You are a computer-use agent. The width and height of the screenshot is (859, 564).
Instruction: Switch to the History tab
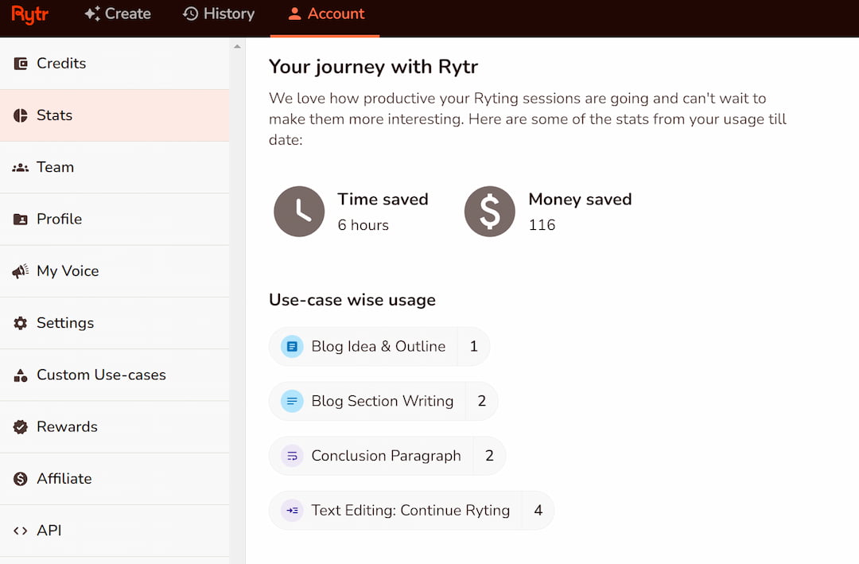click(x=219, y=14)
